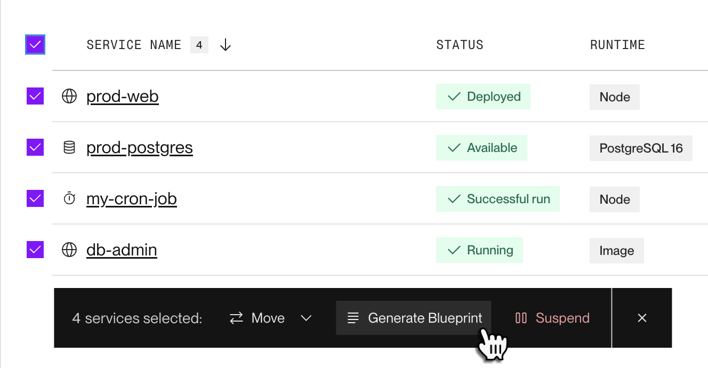Click the list icon inside Generate Blueprint
The width and height of the screenshot is (708, 368).
[x=353, y=318]
